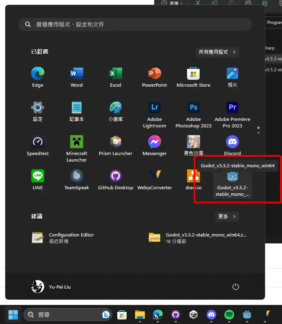The width and height of the screenshot is (282, 324).
Task: Click 更多 to show more suggestions
Action: (x=227, y=217)
